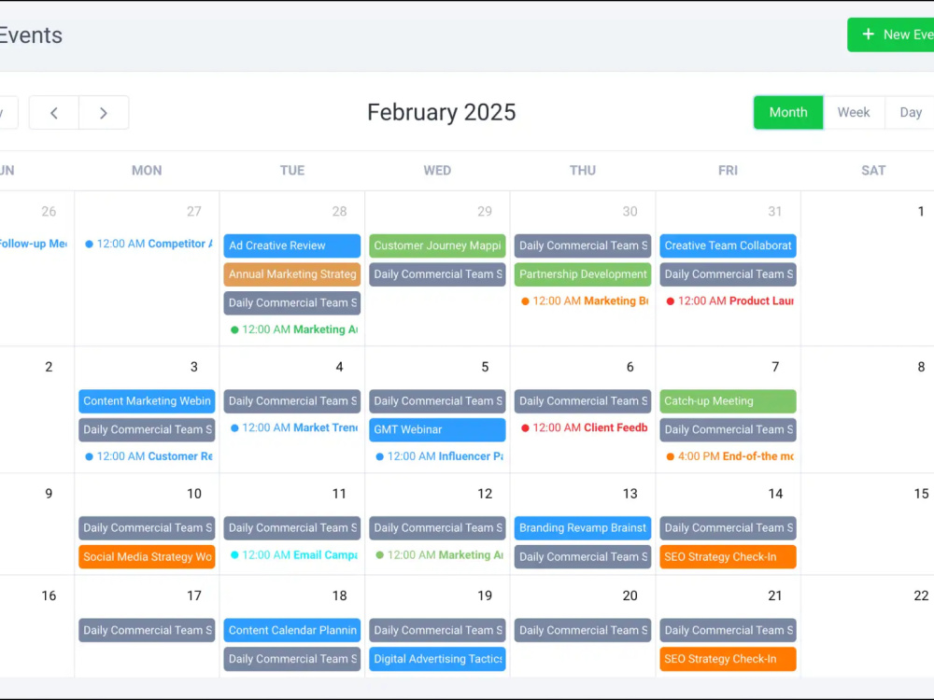The width and height of the screenshot is (934, 700).
Task: Open Partnership Development event
Action: (x=583, y=274)
